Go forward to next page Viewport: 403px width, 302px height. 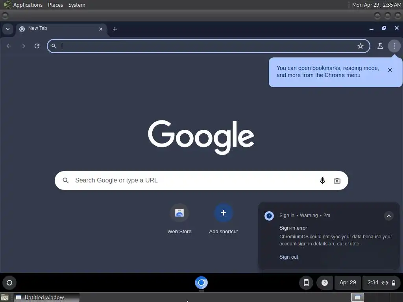(23, 46)
